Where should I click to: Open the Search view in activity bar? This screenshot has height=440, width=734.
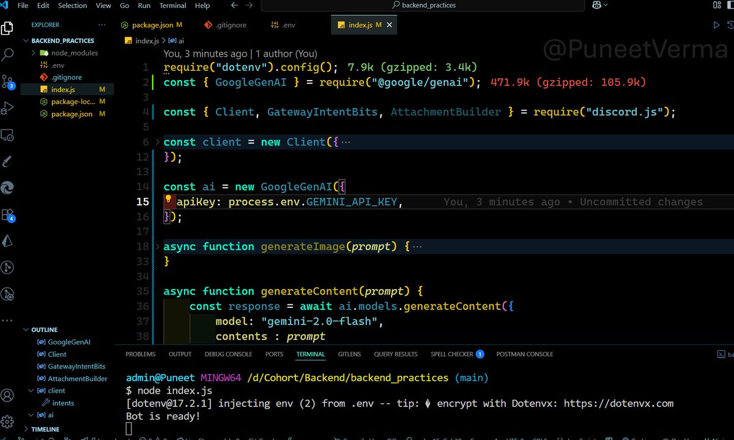pyautogui.click(x=7, y=54)
